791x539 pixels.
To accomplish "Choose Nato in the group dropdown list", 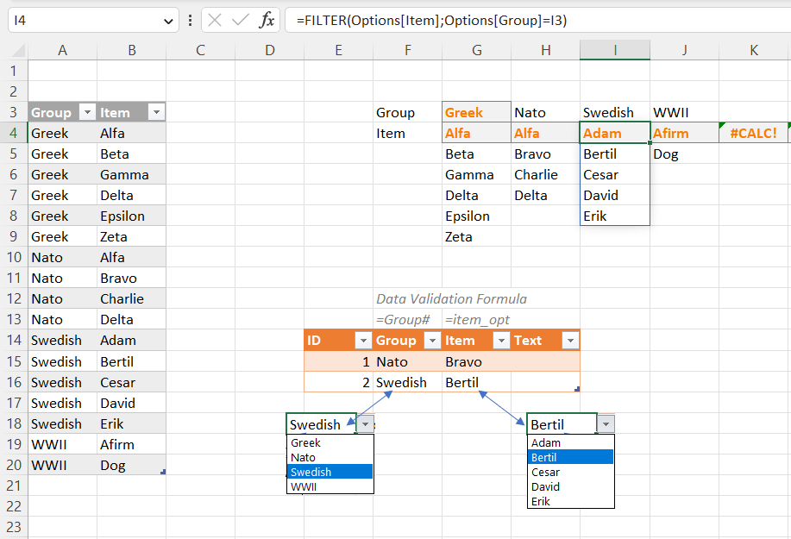I will [x=330, y=457].
